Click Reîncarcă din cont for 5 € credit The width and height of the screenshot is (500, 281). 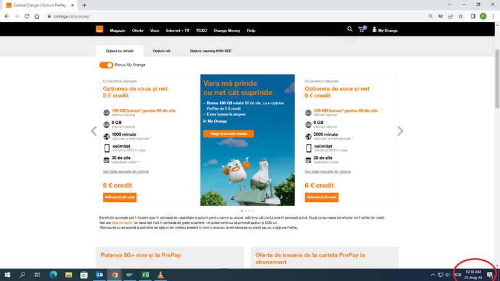click(119, 197)
